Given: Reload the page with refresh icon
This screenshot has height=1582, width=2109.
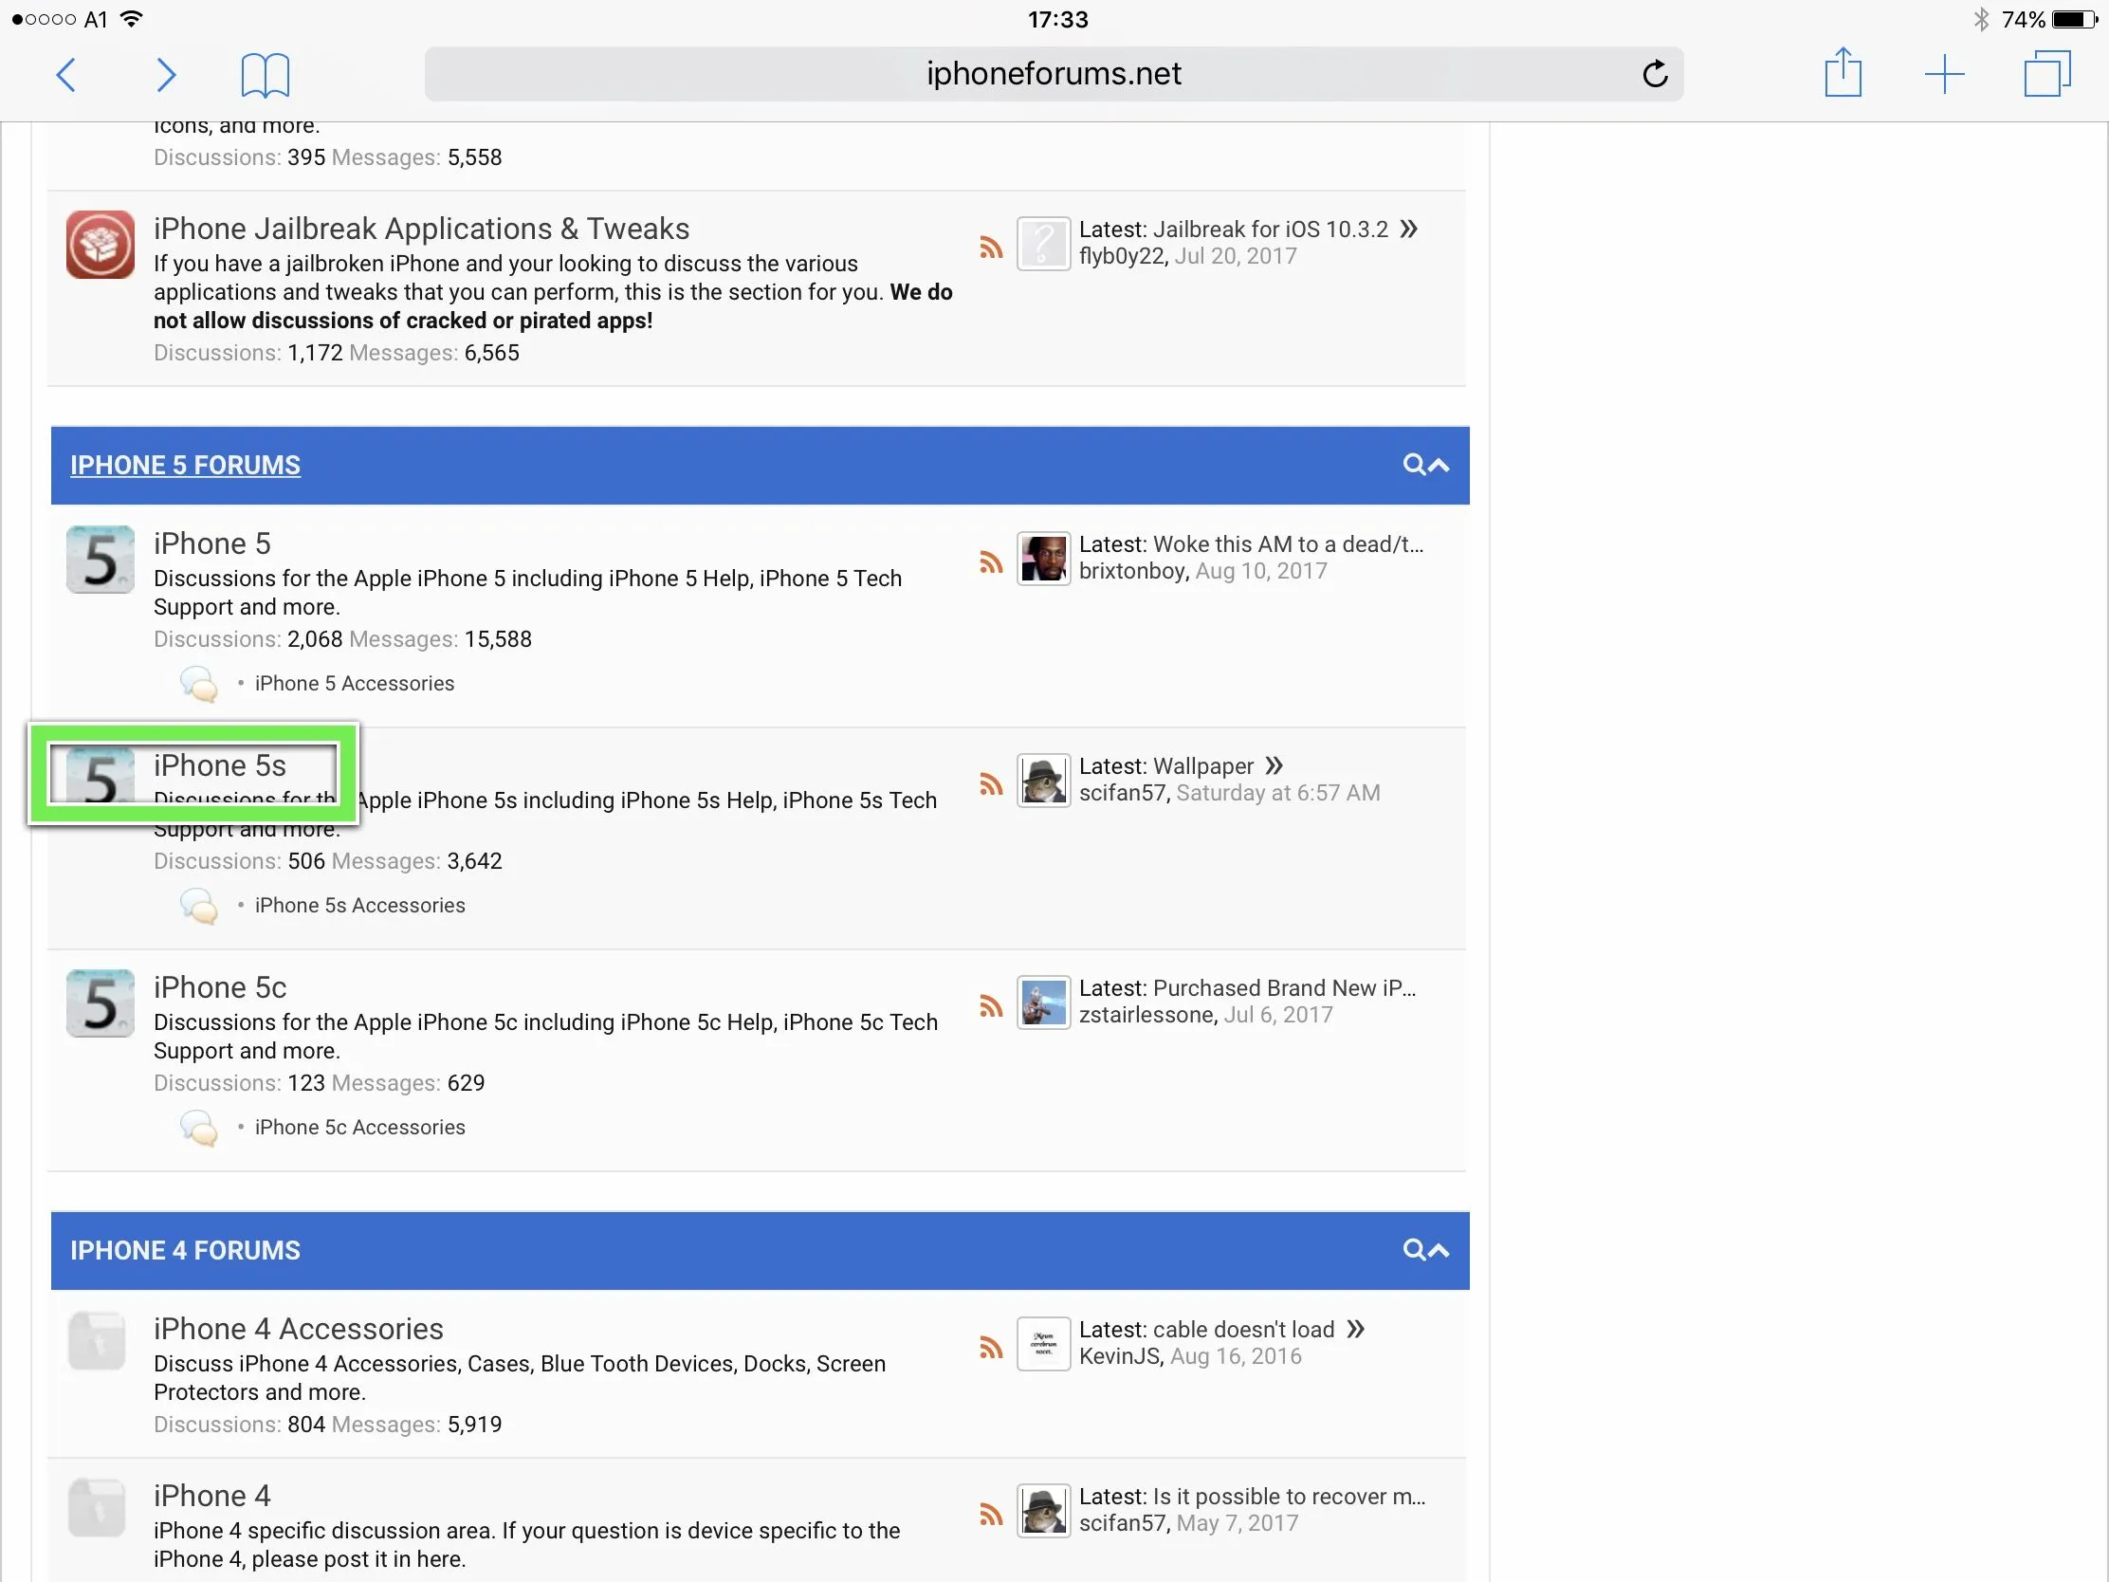Looking at the screenshot, I should [x=1655, y=74].
